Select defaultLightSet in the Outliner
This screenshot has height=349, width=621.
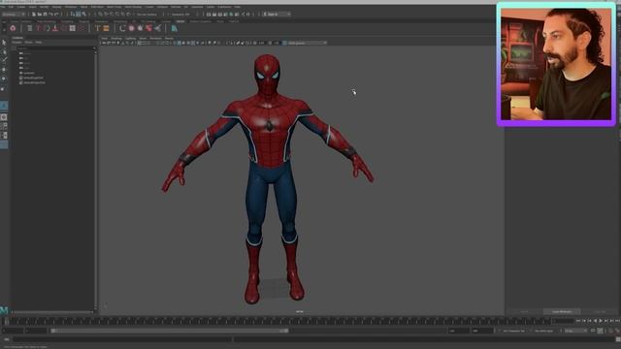tap(34, 78)
